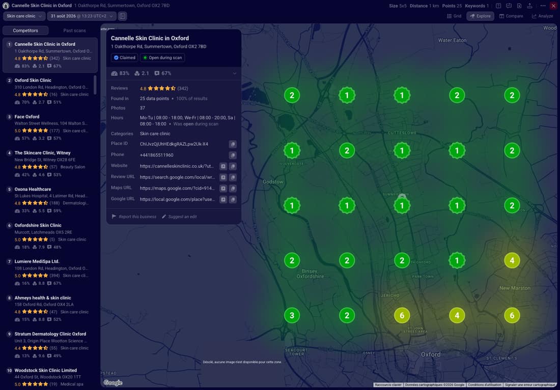The image size is (560, 390).
Task: Switch to the Past scans tab
Action: (x=74, y=31)
